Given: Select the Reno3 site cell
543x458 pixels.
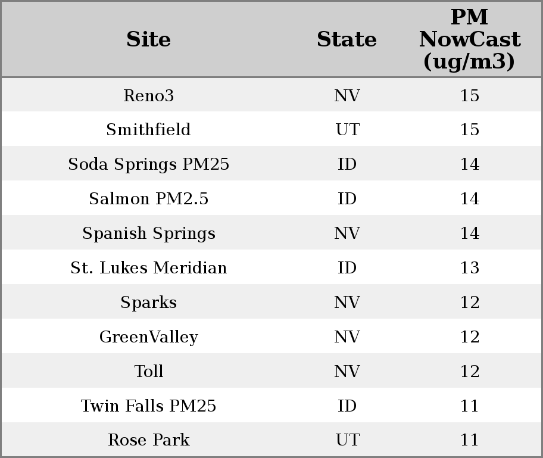Looking at the screenshot, I should pyautogui.click(x=148, y=95).
